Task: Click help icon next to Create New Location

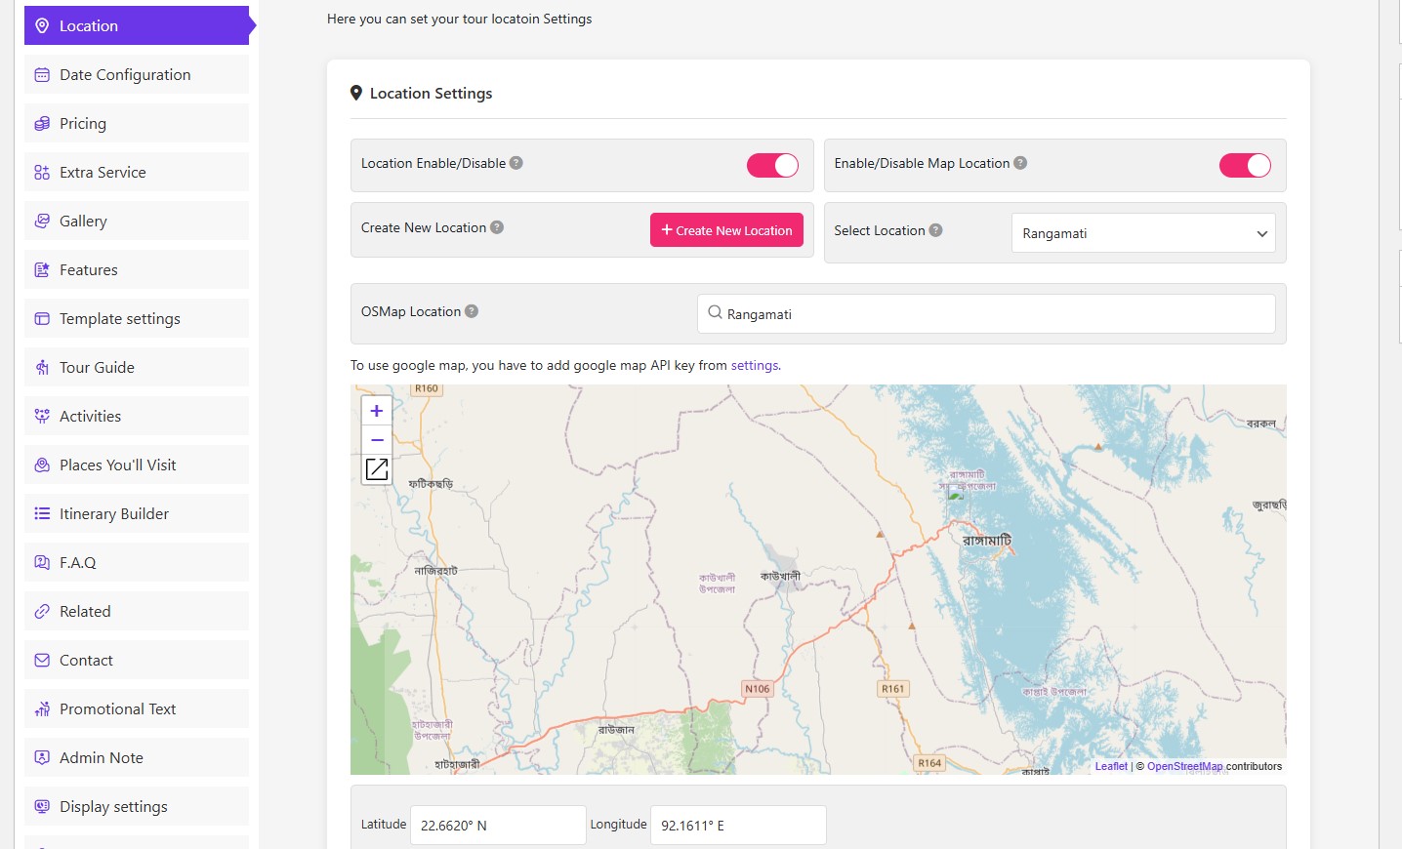Action: 497,227
